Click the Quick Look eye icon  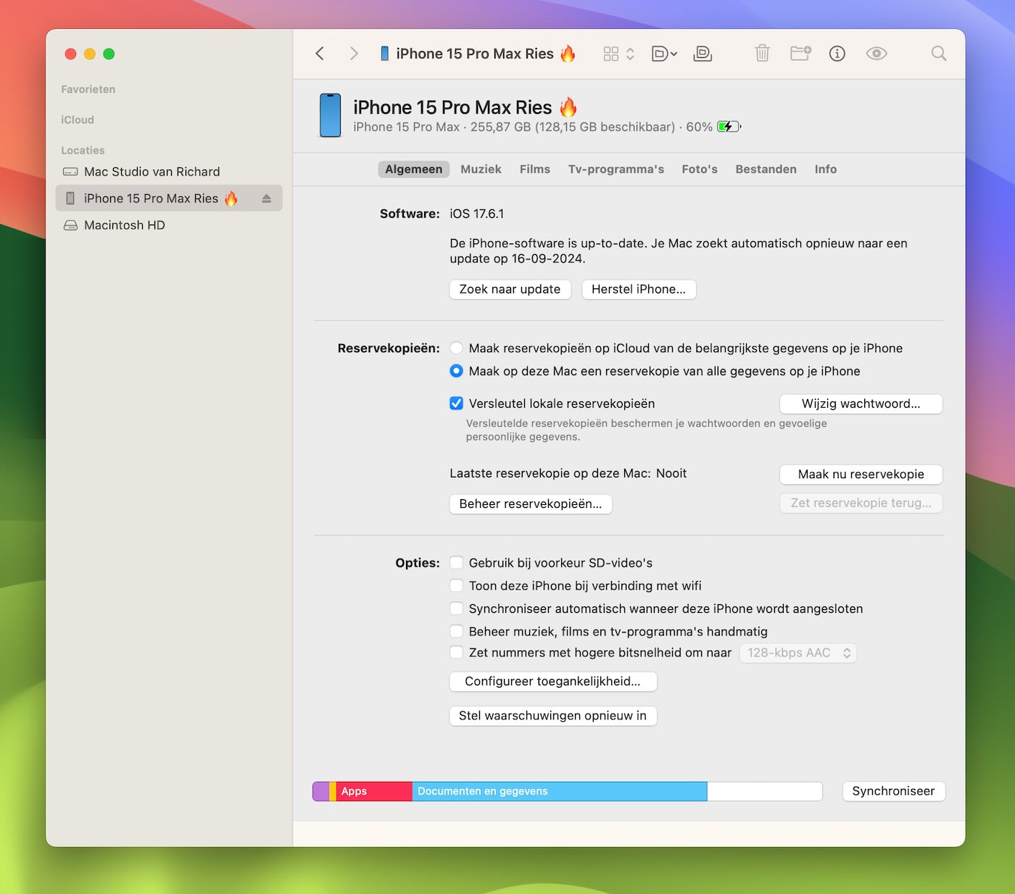[x=876, y=54]
